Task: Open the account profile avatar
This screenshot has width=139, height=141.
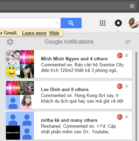Action: (x=133, y=23)
